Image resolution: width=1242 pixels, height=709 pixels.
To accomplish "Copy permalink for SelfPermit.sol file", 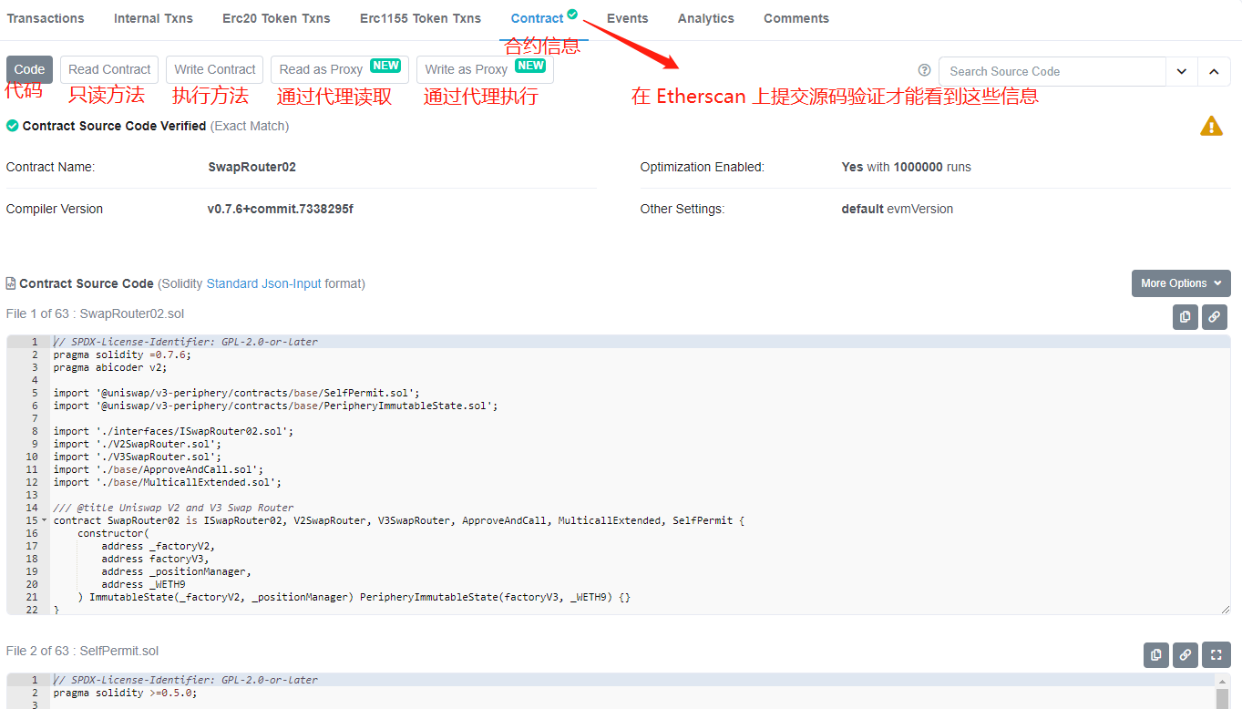I will [x=1186, y=654].
